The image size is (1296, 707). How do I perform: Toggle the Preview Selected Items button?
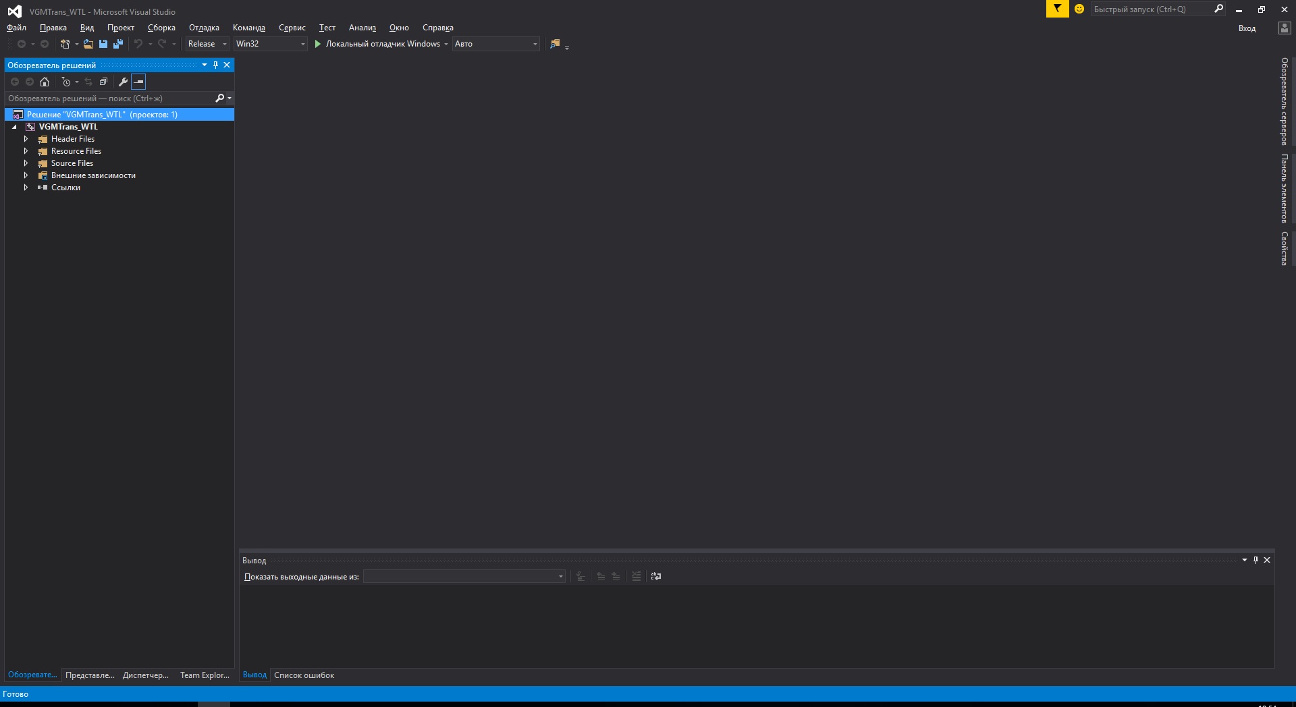138,82
